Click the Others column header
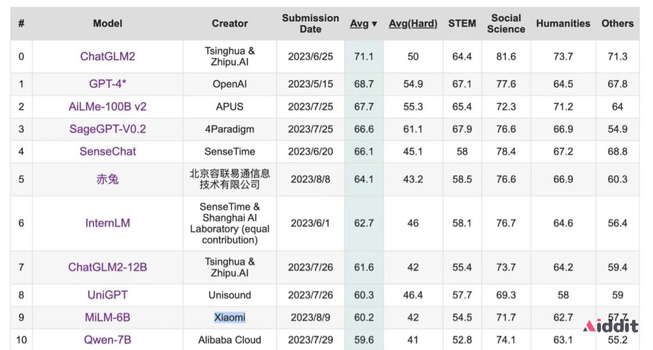 617,24
